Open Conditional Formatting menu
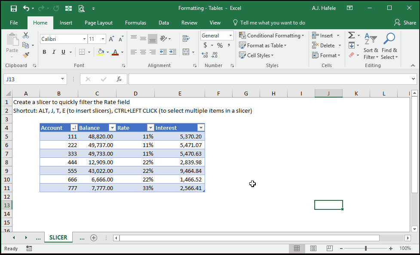The height and width of the screenshot is (255, 420). pos(272,36)
